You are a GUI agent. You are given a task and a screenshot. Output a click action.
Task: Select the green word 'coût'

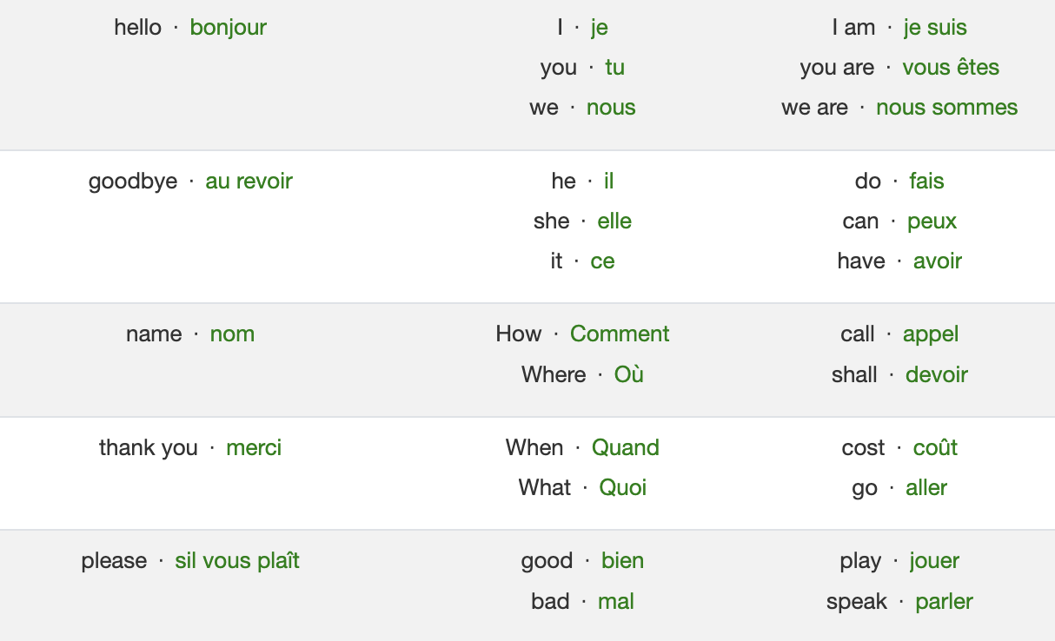point(935,448)
